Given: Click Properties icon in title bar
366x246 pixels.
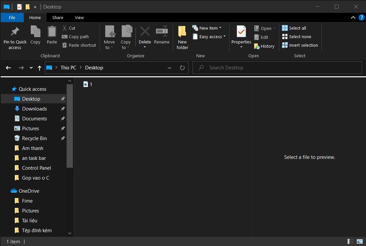Looking at the screenshot, I should point(19,7).
